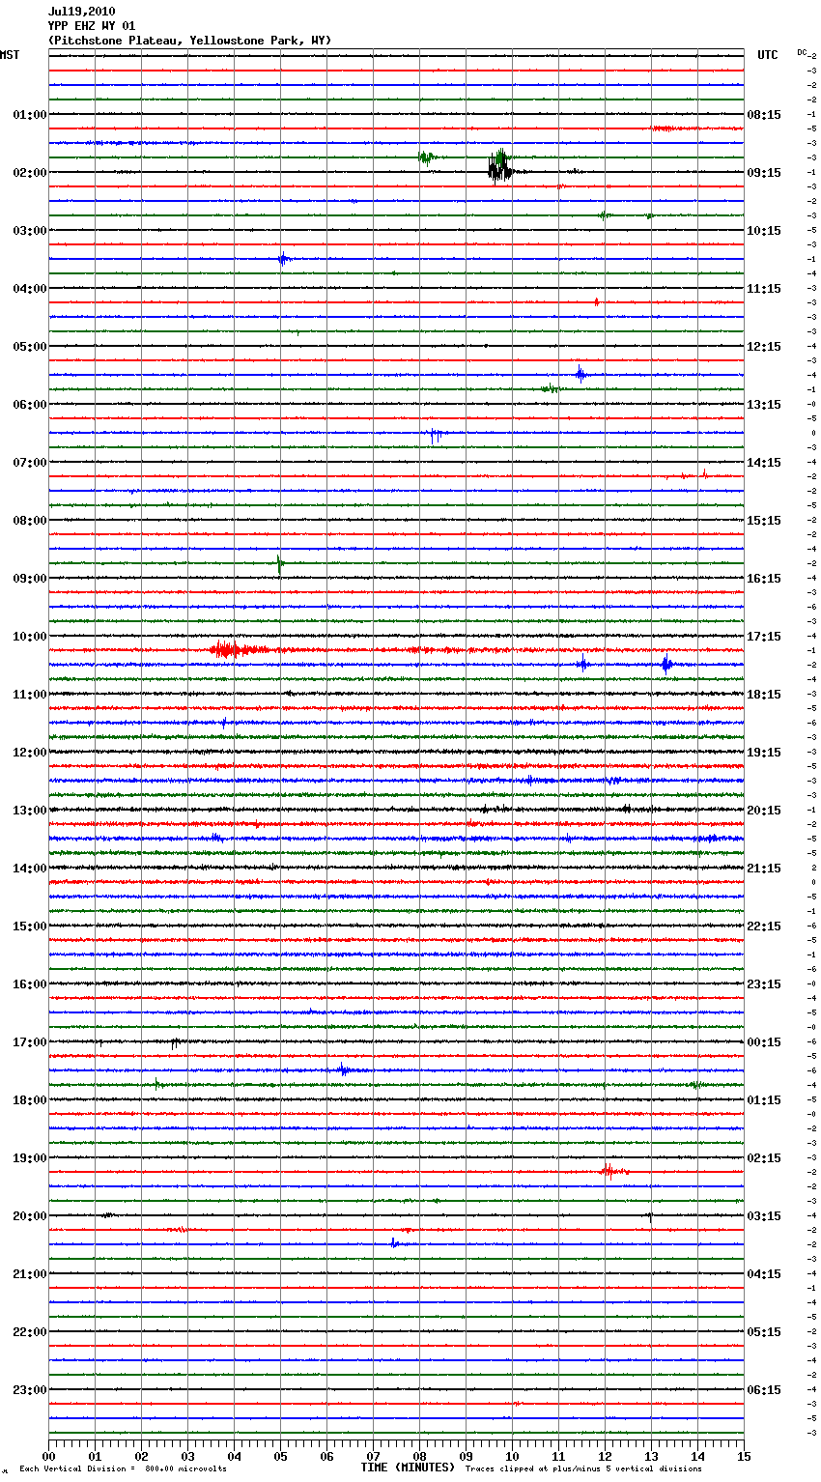Select the 12:00 MST row label
The height and width of the screenshot is (1482, 821).
coord(29,753)
